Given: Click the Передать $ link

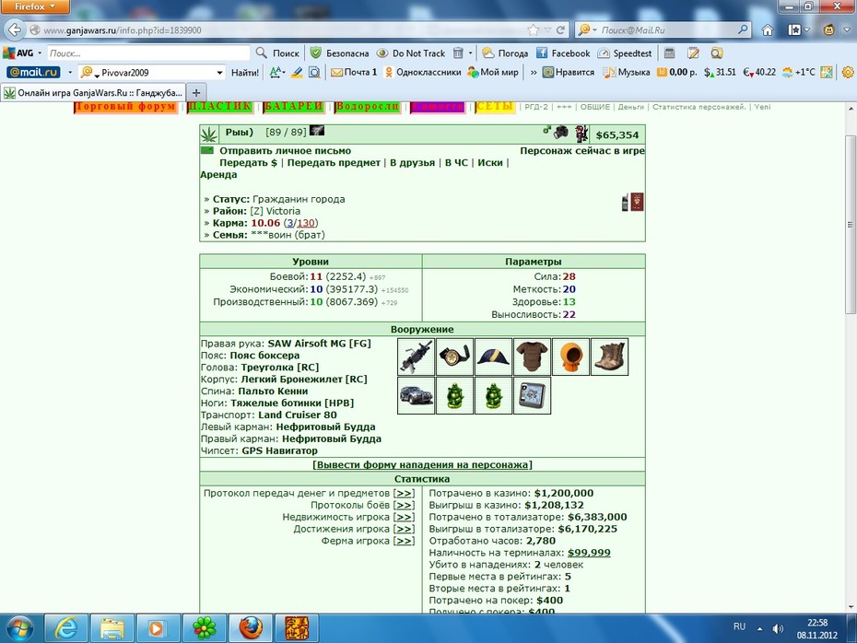Looking at the screenshot, I should [x=248, y=163].
